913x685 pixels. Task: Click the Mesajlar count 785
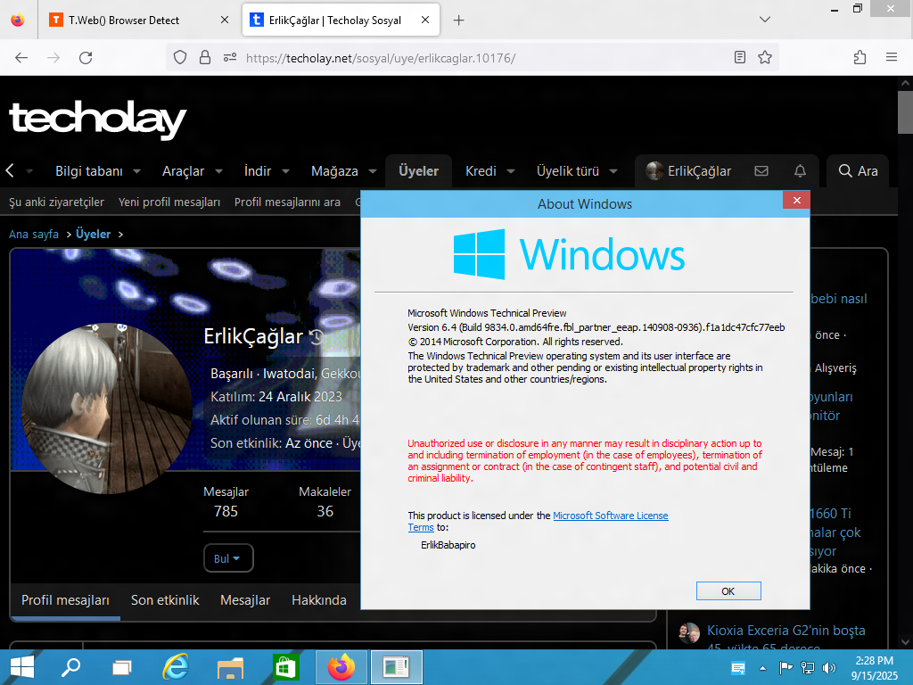[226, 511]
